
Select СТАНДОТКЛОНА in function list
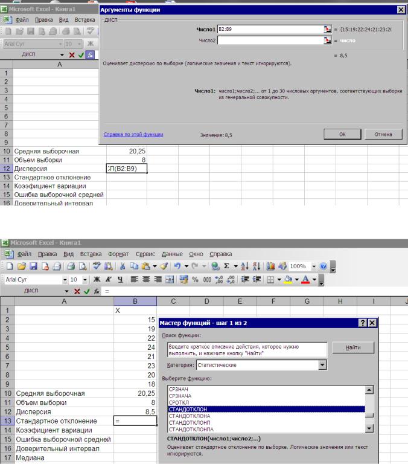coord(190,416)
